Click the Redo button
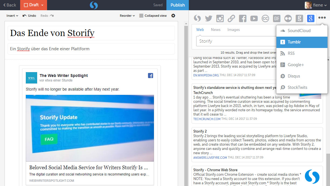 [x=47, y=16]
